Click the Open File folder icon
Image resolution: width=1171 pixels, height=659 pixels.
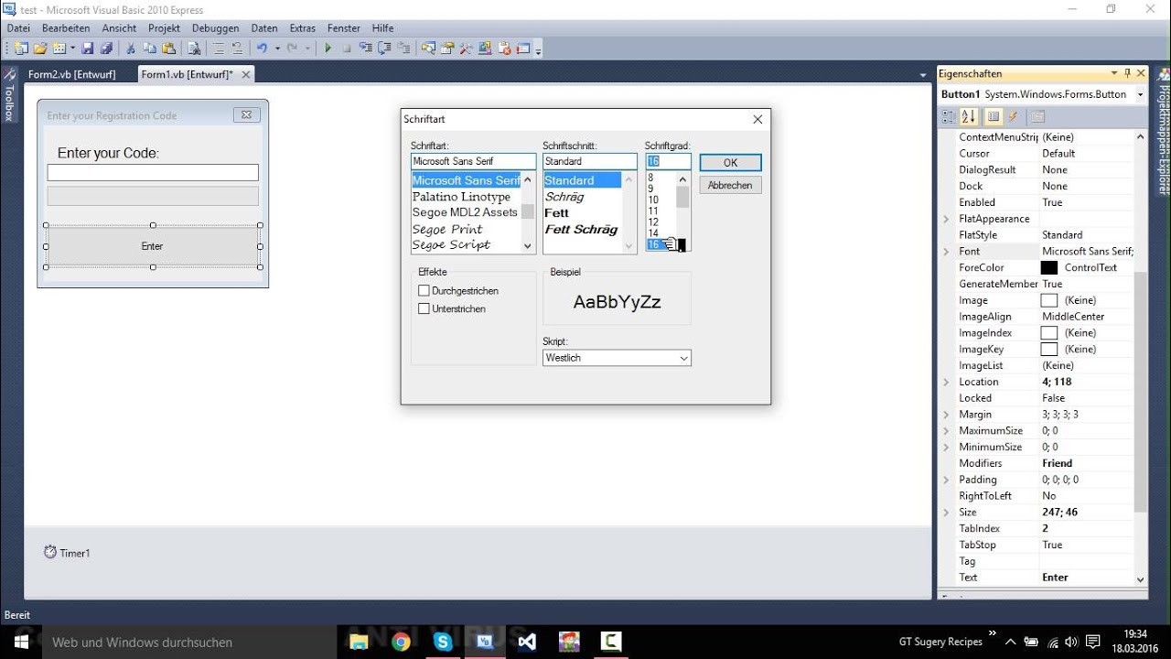[40, 48]
